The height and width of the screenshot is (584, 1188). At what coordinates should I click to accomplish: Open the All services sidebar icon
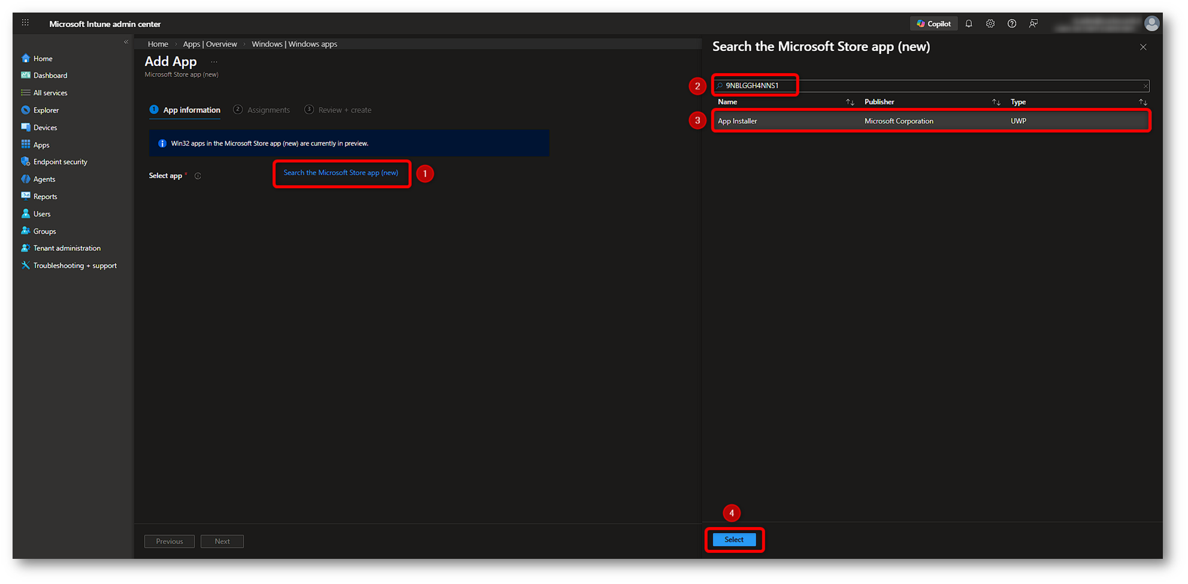(26, 93)
